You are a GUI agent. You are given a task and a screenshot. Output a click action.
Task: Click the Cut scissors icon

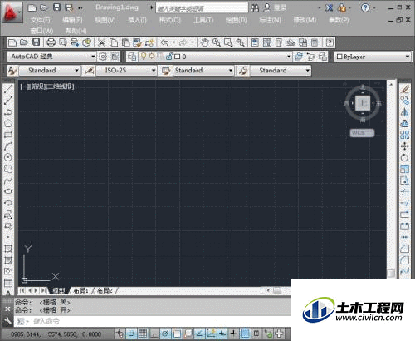pyautogui.click(x=101, y=42)
